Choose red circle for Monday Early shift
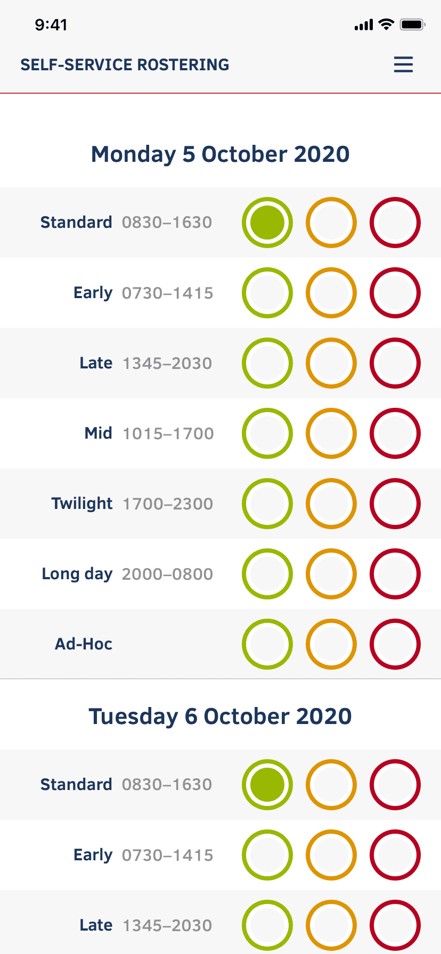Screen dimensions: 441x954 point(395,293)
